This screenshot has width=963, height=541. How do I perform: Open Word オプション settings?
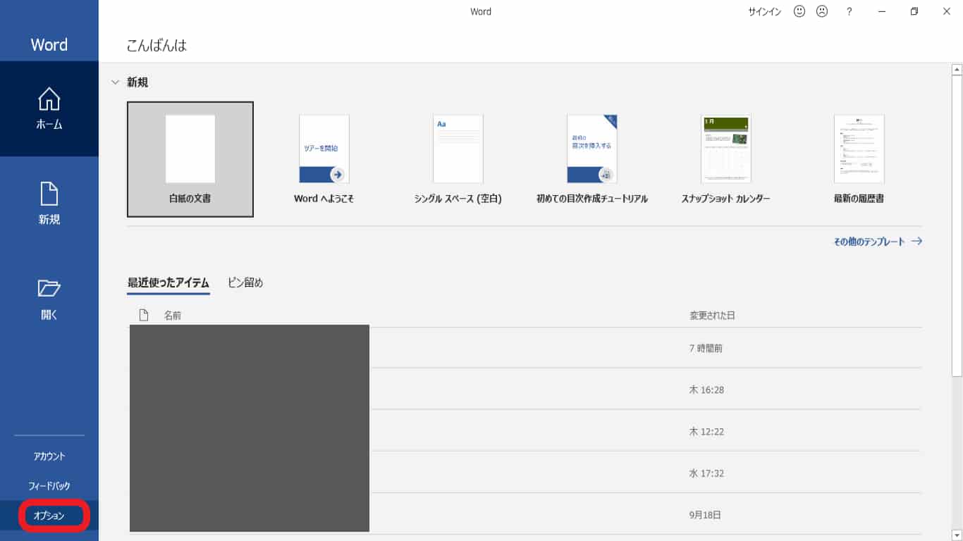49,515
